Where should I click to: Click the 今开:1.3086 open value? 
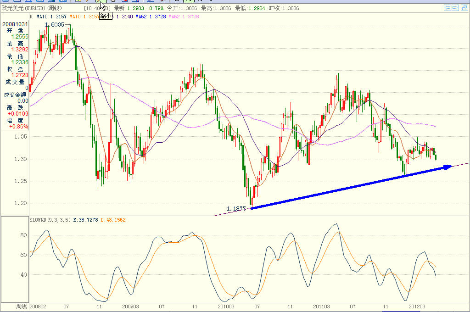(x=182, y=8)
